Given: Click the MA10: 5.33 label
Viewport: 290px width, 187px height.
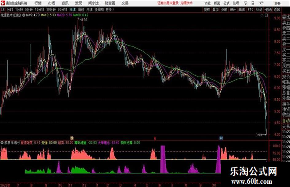Looking at the screenshot, I should click(48, 15).
